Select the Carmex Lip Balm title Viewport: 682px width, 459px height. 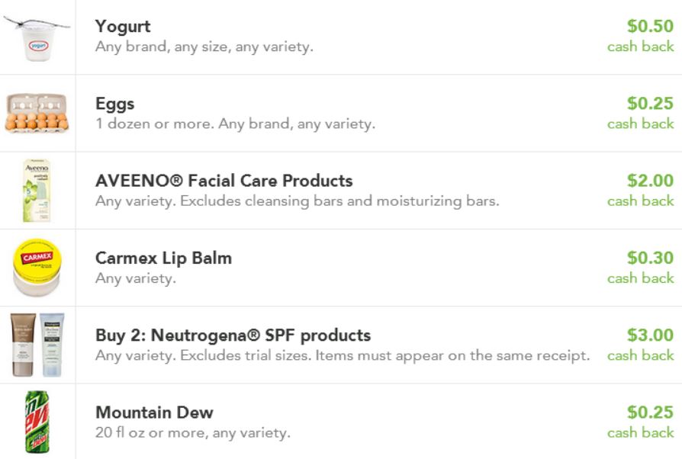tap(163, 258)
